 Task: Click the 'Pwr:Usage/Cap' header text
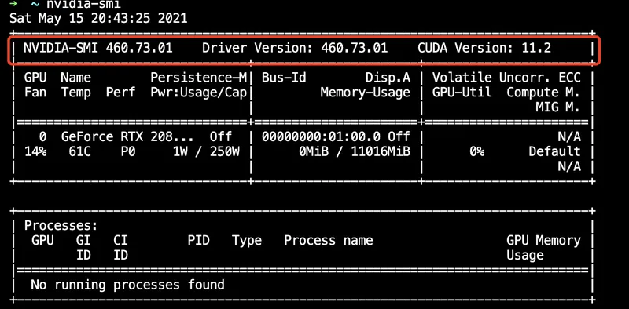coord(199,93)
